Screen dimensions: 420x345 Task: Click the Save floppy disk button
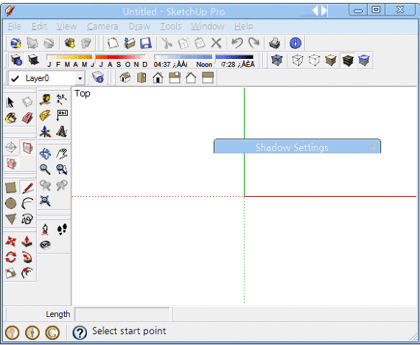pyautogui.click(x=146, y=43)
